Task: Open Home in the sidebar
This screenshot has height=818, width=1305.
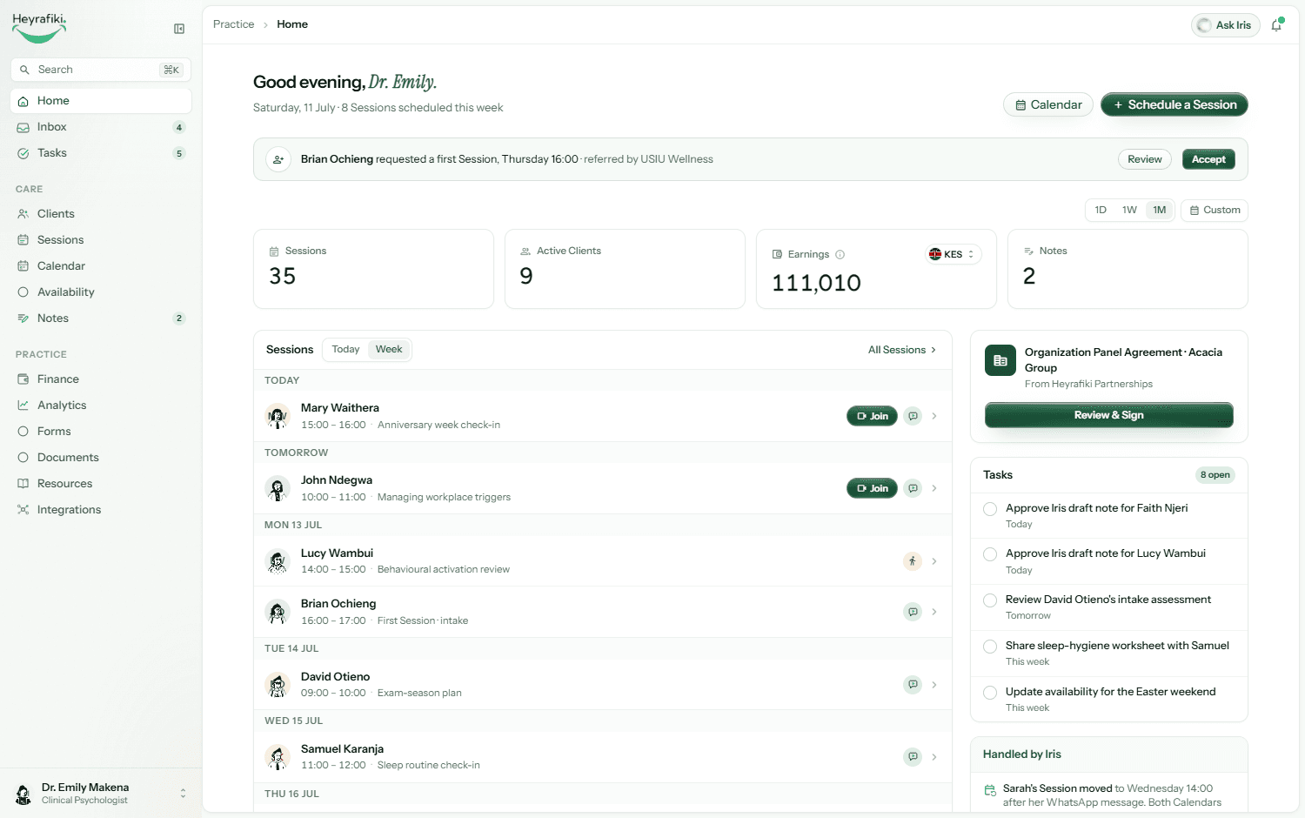Action: coord(101,101)
